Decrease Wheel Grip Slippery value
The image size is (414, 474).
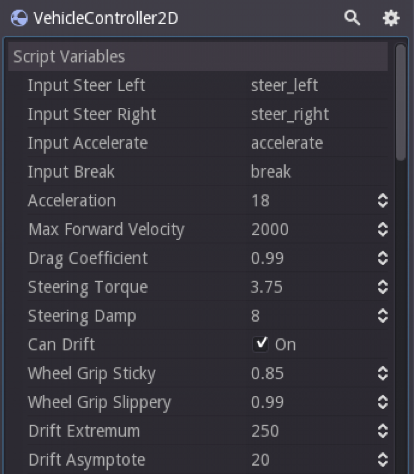(x=383, y=405)
